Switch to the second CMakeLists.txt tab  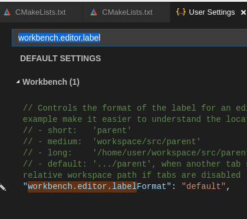pos(127,12)
